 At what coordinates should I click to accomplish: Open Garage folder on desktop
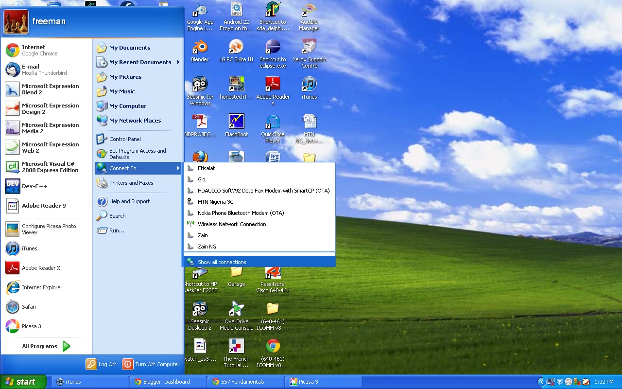(237, 276)
